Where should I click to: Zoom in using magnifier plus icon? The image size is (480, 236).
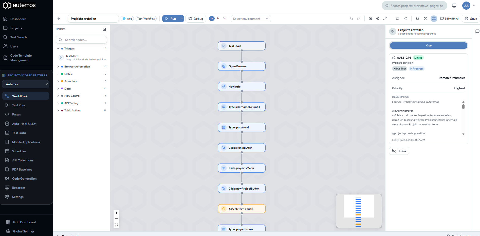(x=371, y=19)
